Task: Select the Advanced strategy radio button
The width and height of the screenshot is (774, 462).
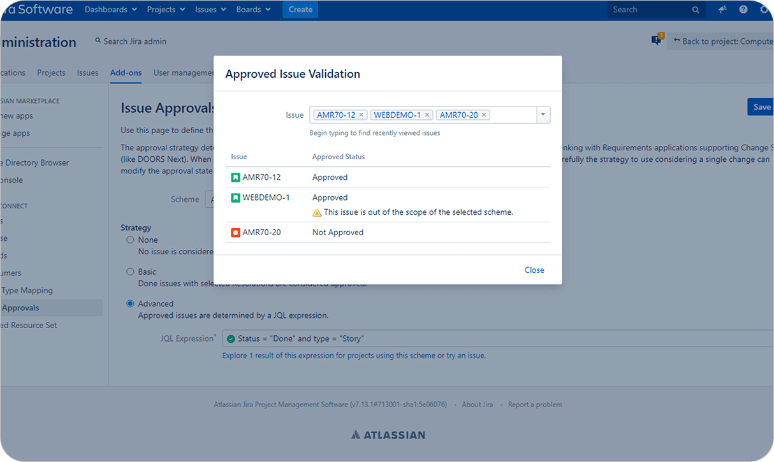Action: (130, 304)
